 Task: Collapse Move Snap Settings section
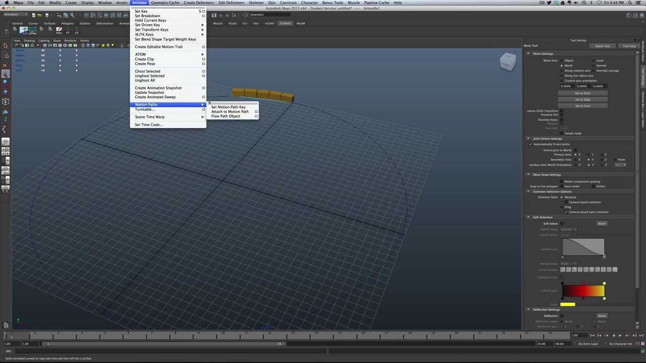(528, 175)
